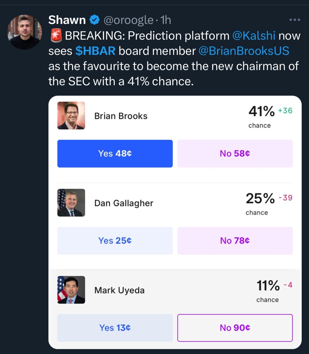309x354 pixels.
Task: Buy No 58¢ for Brian Brooks
Action: tap(235, 153)
